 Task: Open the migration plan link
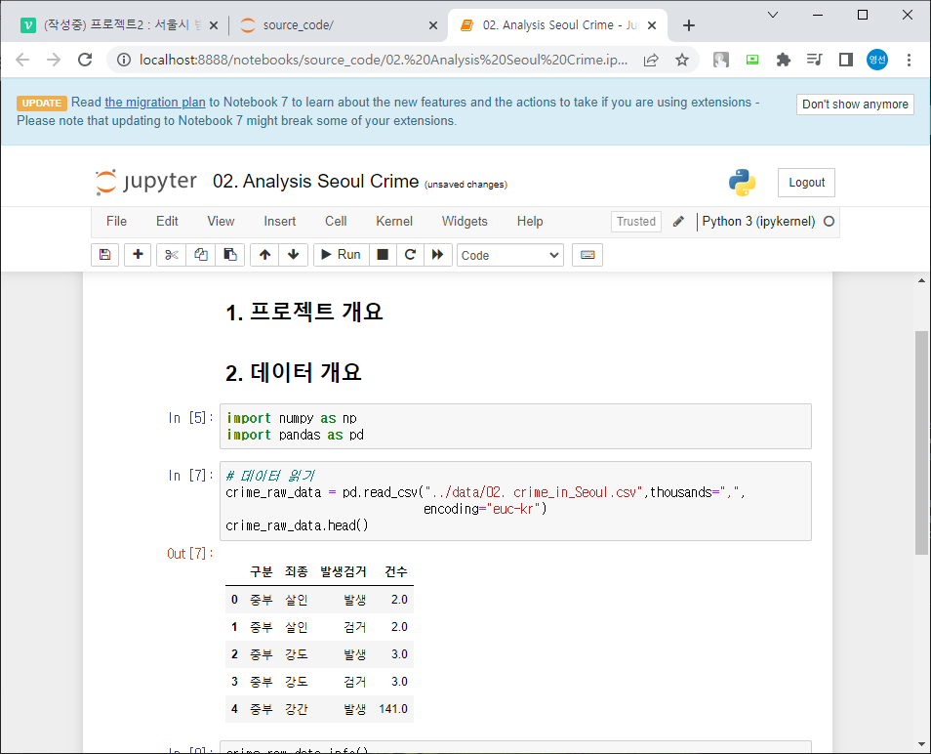coord(155,103)
